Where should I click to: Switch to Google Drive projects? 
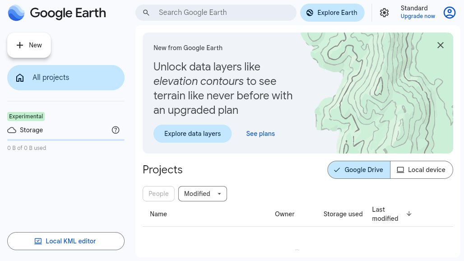(x=359, y=170)
